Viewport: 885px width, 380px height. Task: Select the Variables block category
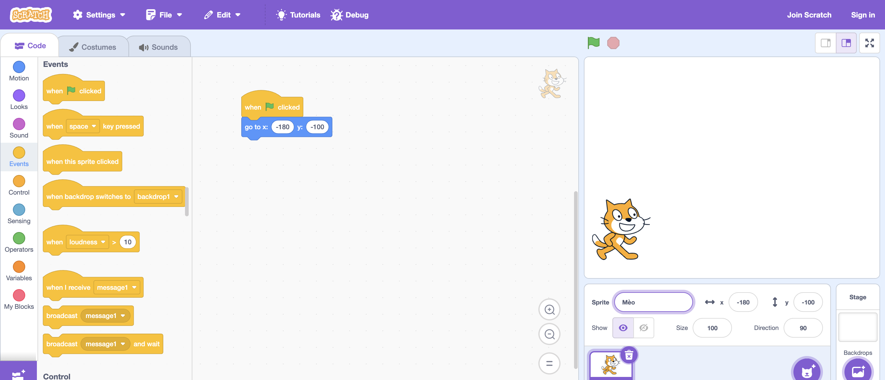point(19,271)
